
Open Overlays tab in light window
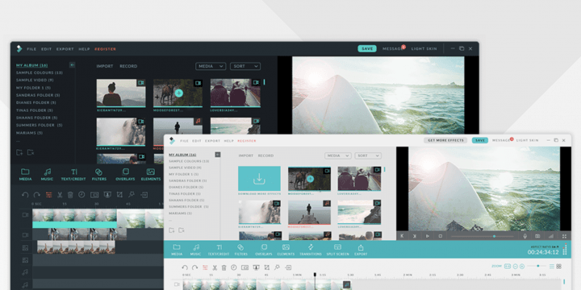(263, 250)
